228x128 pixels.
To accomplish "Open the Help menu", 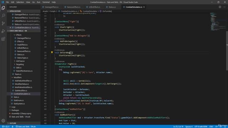I will (54, 2).
